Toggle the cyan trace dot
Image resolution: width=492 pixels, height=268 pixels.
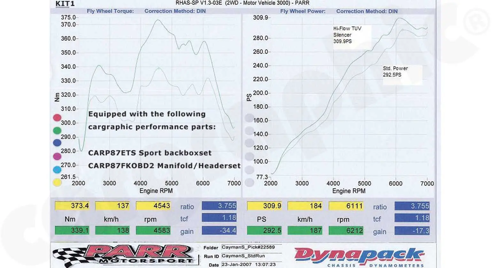point(57,168)
